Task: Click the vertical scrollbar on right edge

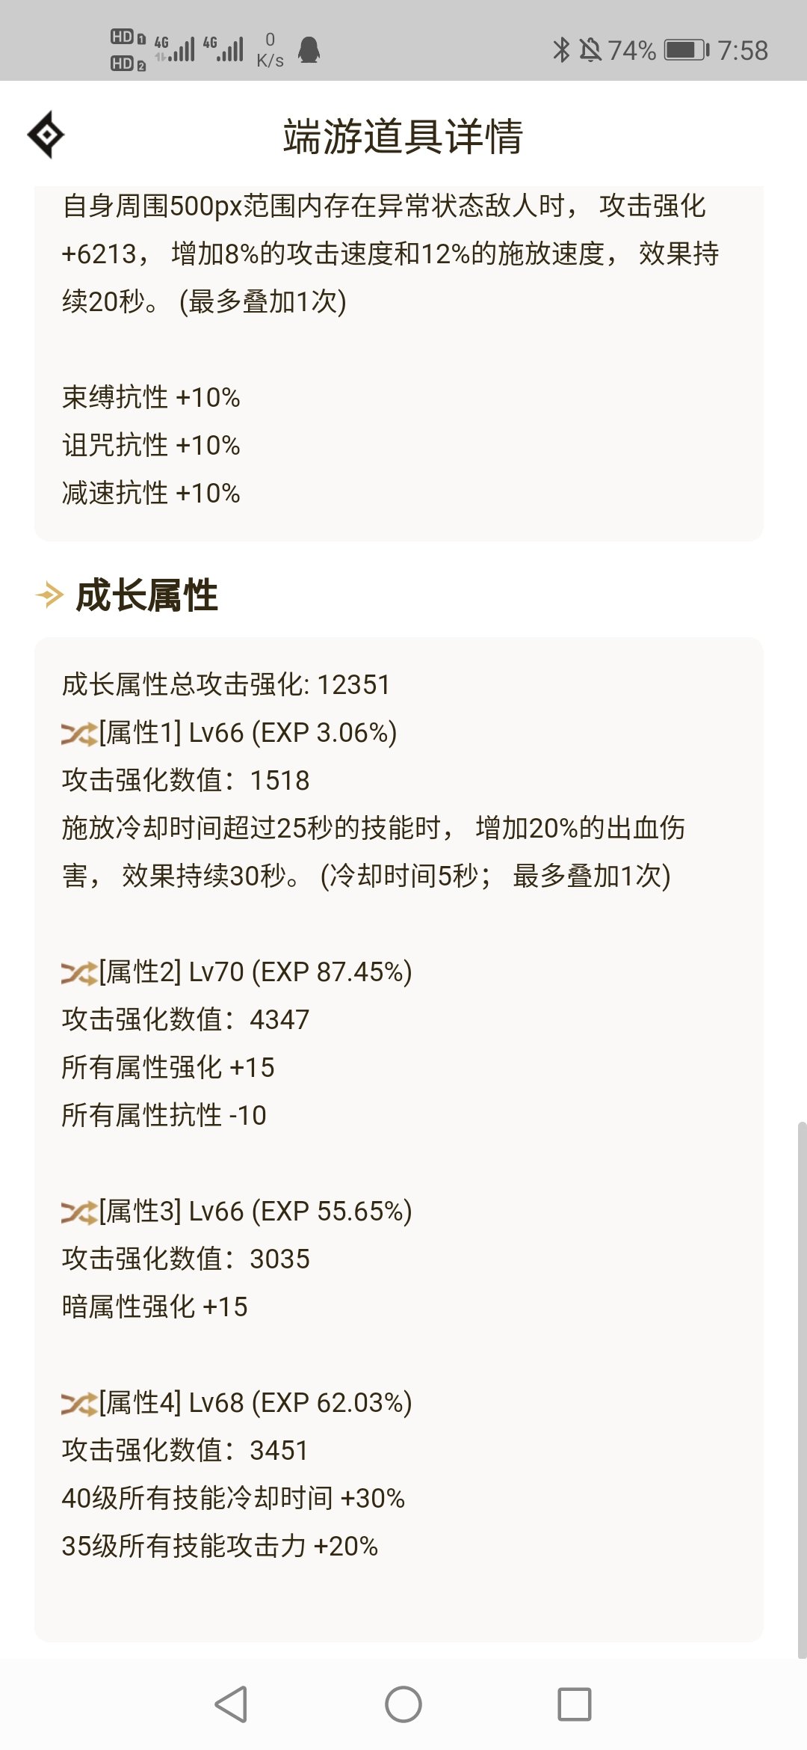Action: (x=802, y=1390)
